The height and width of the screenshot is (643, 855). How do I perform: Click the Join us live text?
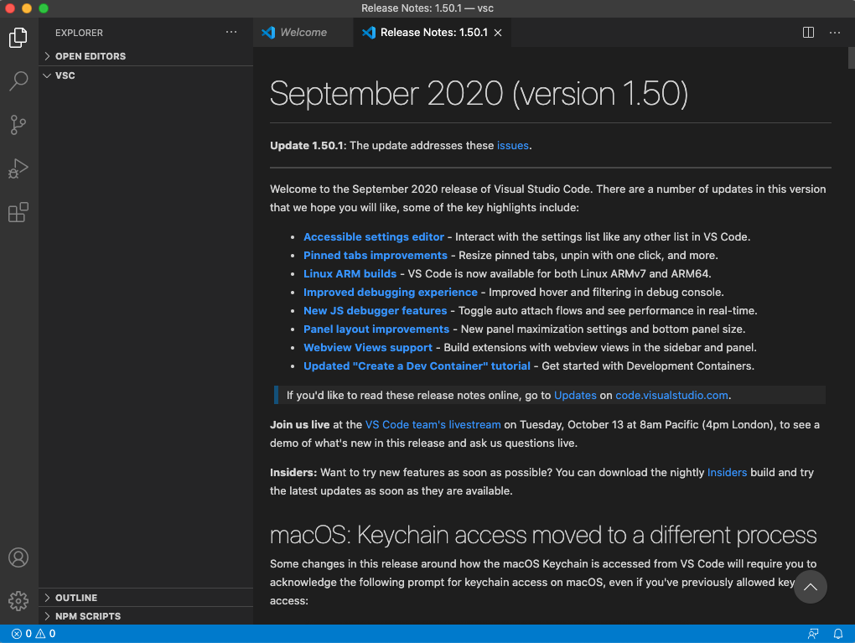pyautogui.click(x=299, y=425)
